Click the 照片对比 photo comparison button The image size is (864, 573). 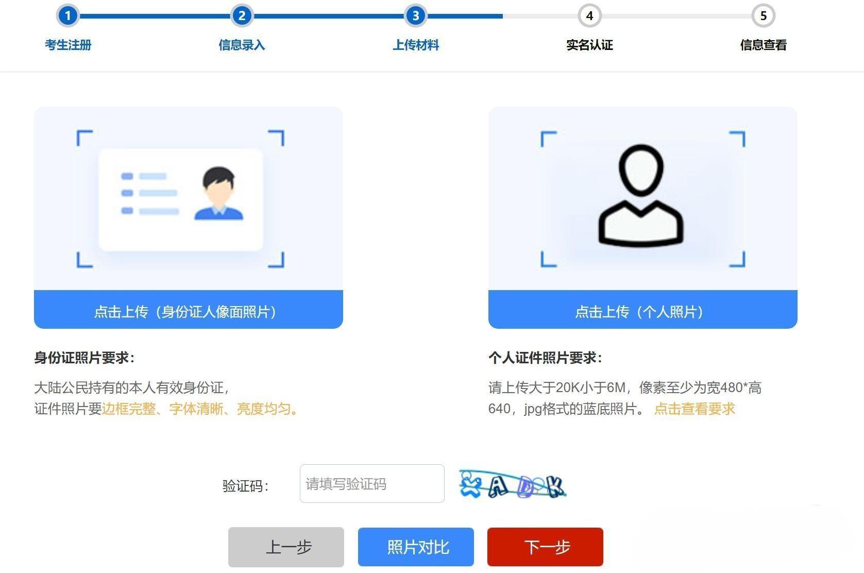click(x=415, y=547)
